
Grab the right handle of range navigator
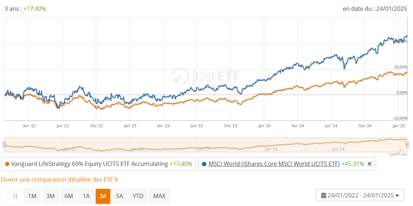(407, 145)
